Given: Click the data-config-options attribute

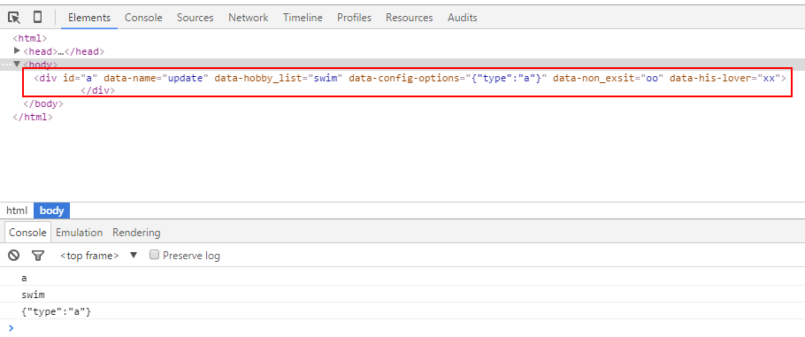Looking at the screenshot, I should 448,78.
